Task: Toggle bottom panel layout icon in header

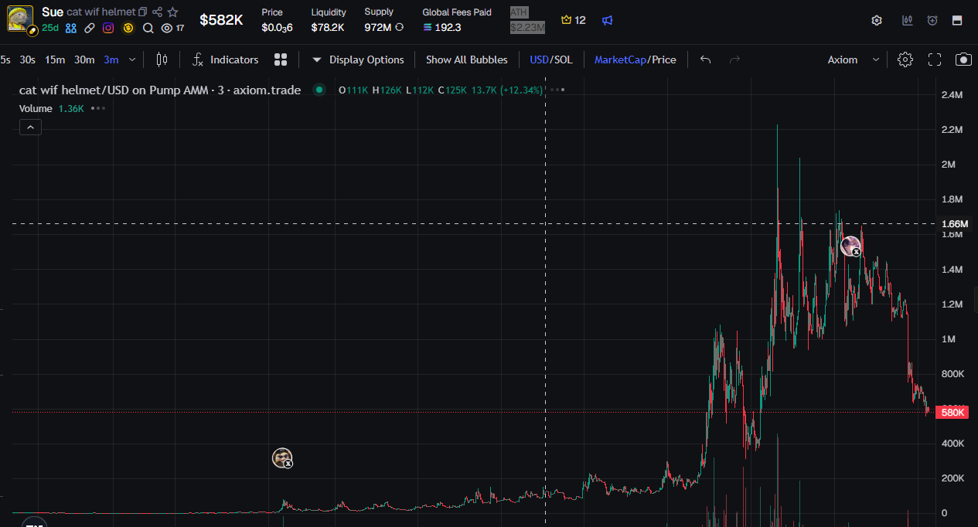Action: click(x=957, y=21)
